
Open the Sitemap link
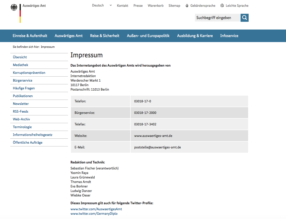pyautogui.click(x=174, y=6)
